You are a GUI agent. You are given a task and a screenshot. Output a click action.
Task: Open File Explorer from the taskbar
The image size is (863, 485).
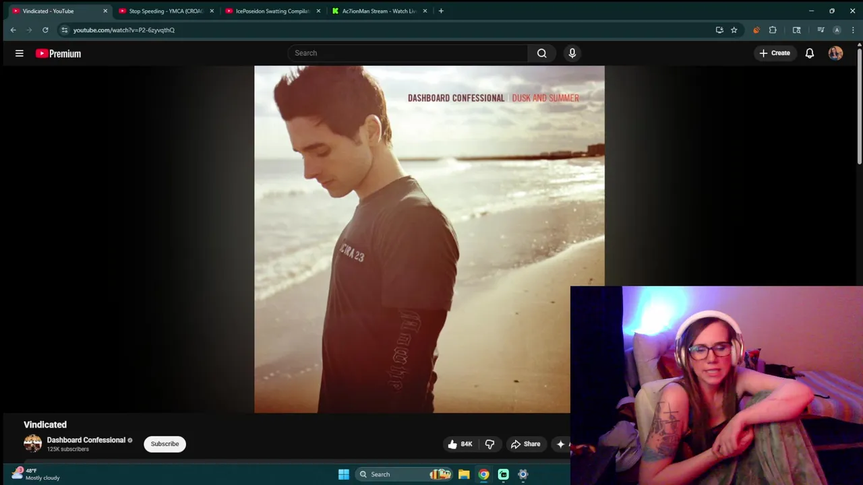(464, 474)
